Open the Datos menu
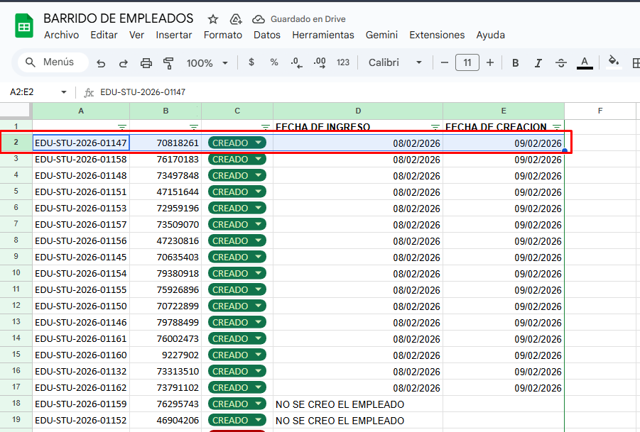Viewport: 640px width, 432px height. click(267, 35)
